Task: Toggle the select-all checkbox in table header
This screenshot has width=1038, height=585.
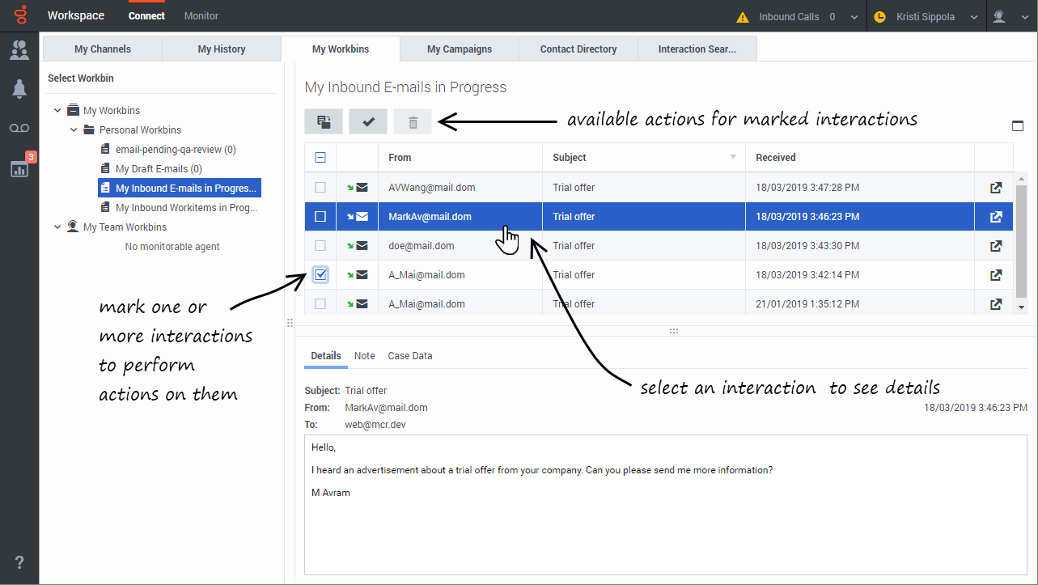Action: 320,158
